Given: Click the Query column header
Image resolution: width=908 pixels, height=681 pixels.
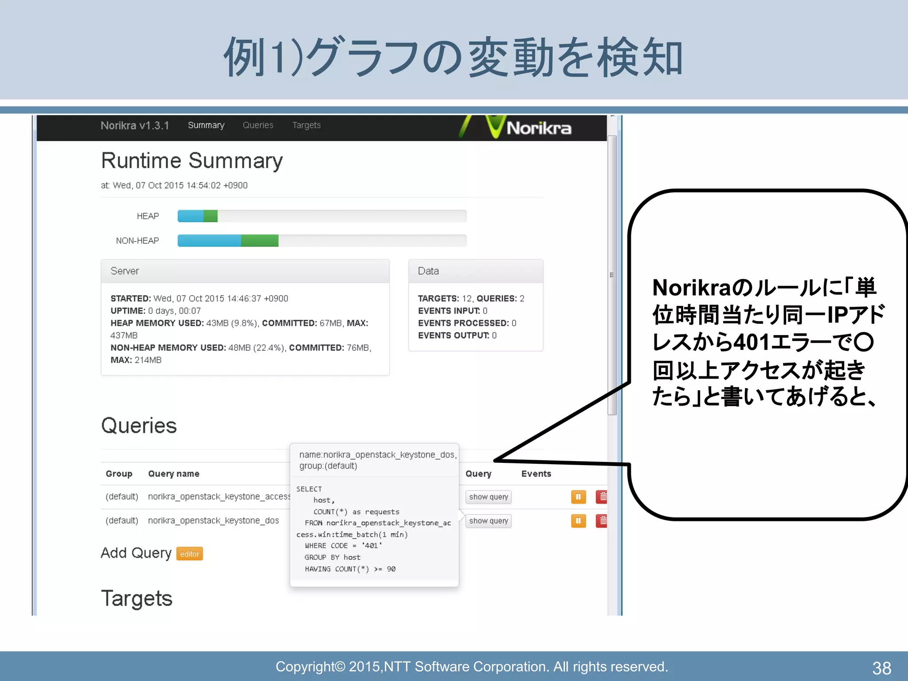Looking at the screenshot, I should pyautogui.click(x=478, y=474).
